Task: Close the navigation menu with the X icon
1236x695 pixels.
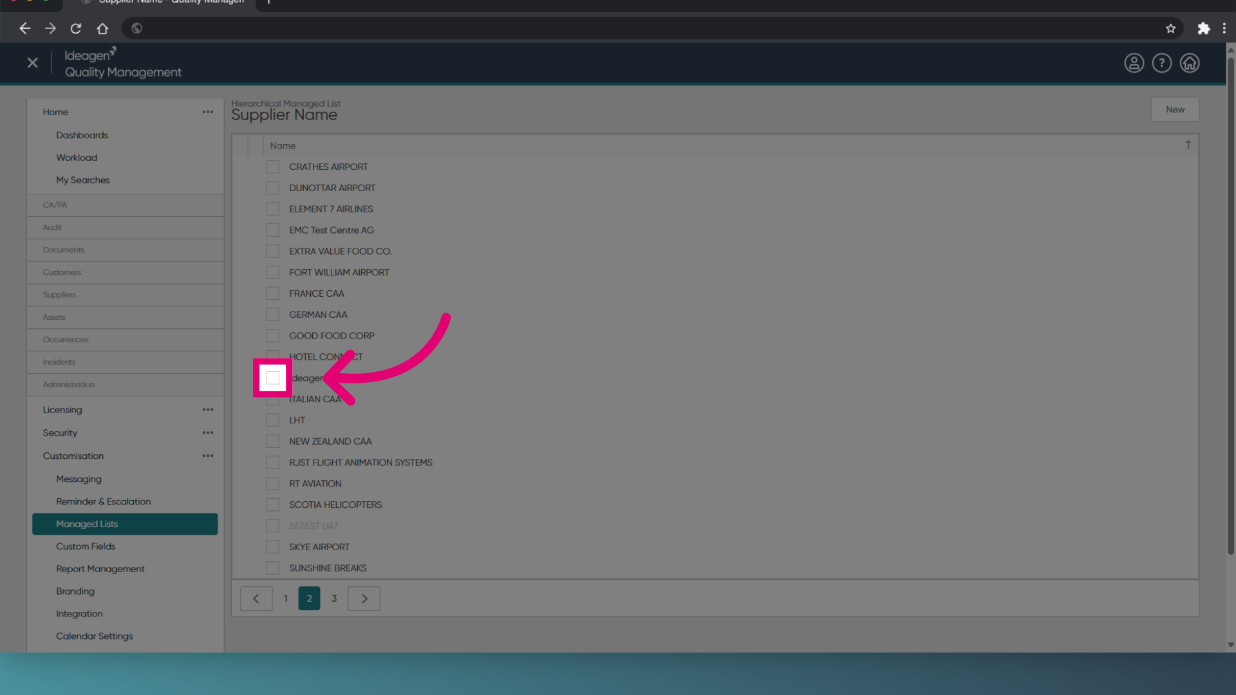Action: [x=33, y=63]
